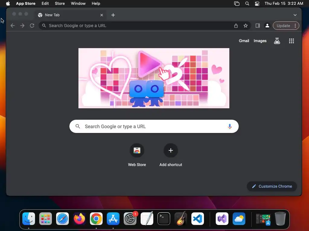The image size is (309, 231).
Task: Click the Add shortcut plus button
Action: (171, 150)
